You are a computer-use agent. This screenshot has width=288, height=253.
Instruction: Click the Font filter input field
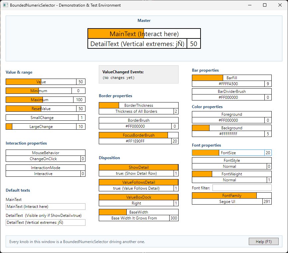(x=242, y=188)
